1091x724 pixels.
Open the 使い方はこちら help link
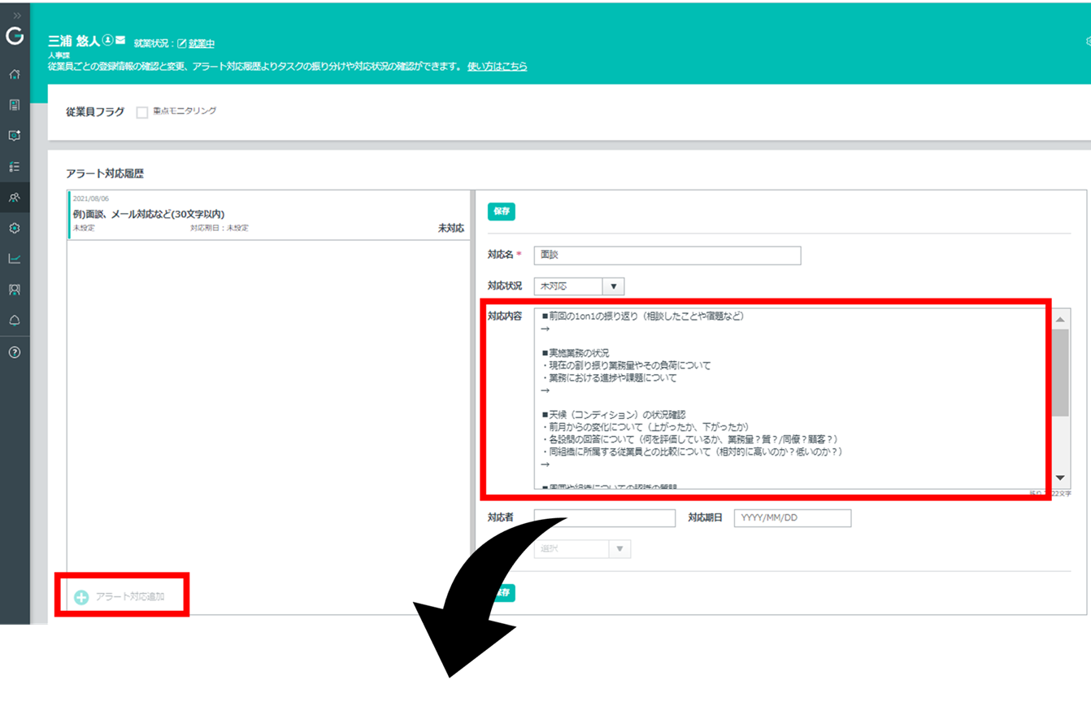[498, 66]
